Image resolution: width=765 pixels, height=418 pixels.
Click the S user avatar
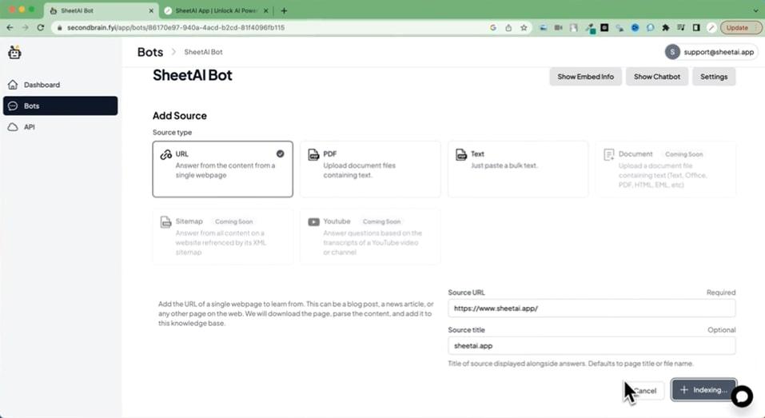coord(672,52)
